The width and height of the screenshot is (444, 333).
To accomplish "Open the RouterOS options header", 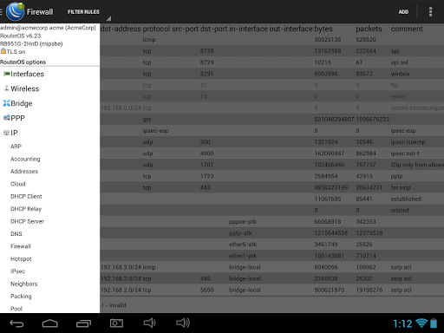I will tap(23, 62).
